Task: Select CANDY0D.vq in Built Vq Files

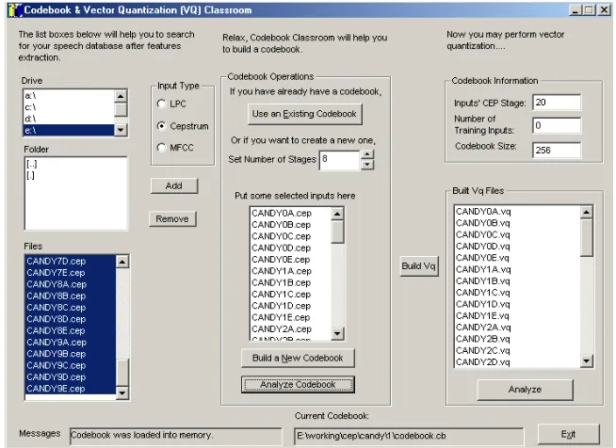Action: pos(517,247)
